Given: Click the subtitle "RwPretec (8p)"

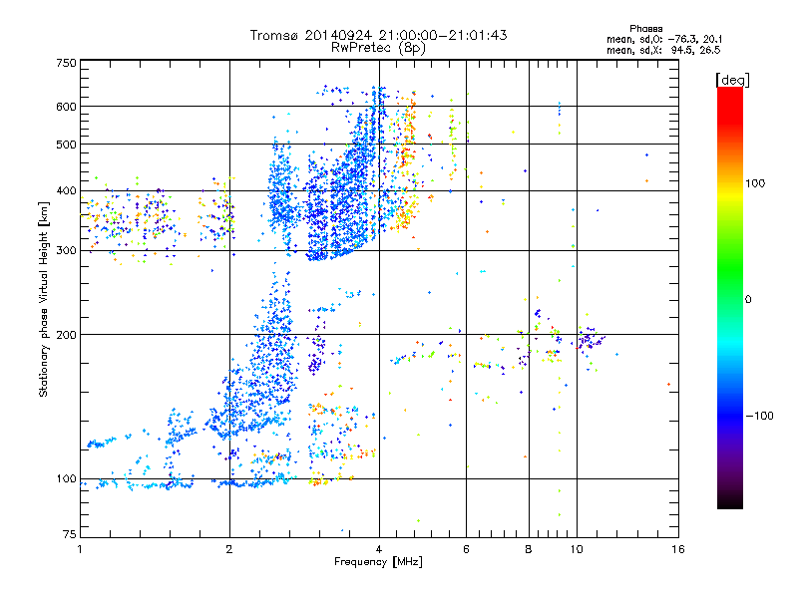Looking at the screenshot, I should pos(378,48).
